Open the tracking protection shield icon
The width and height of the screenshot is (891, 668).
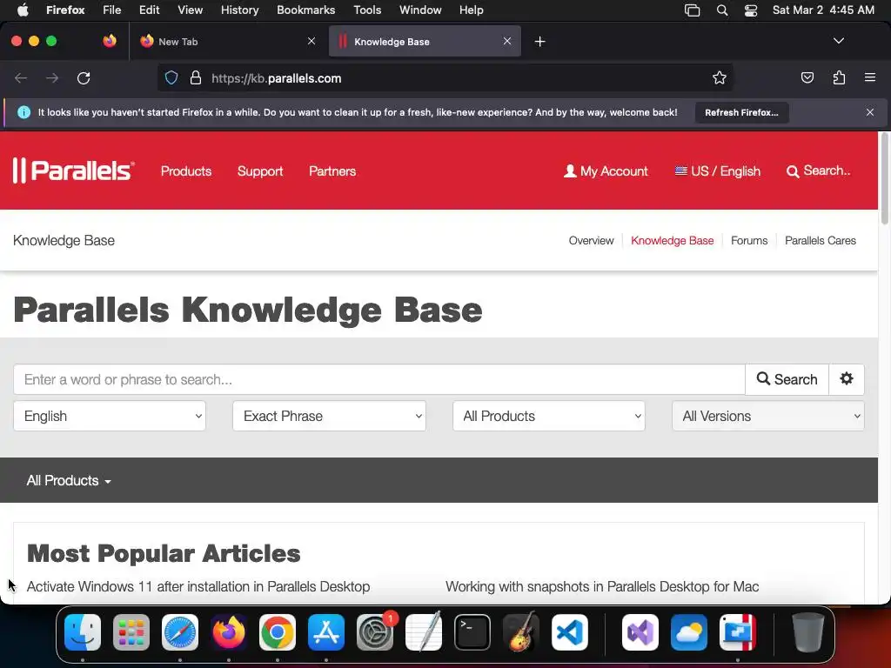coord(171,77)
